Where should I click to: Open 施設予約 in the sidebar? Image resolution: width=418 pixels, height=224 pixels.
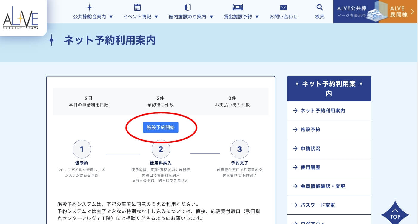[x=310, y=130]
